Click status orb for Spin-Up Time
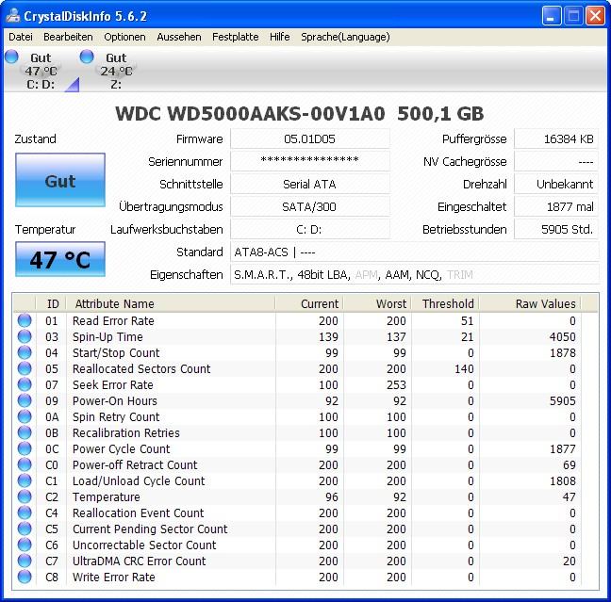This screenshot has height=602, width=611. pos(25,336)
